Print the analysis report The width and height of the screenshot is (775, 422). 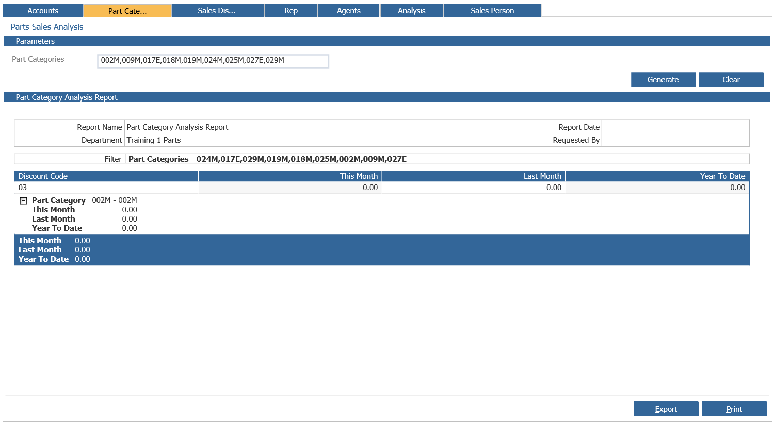tap(734, 409)
